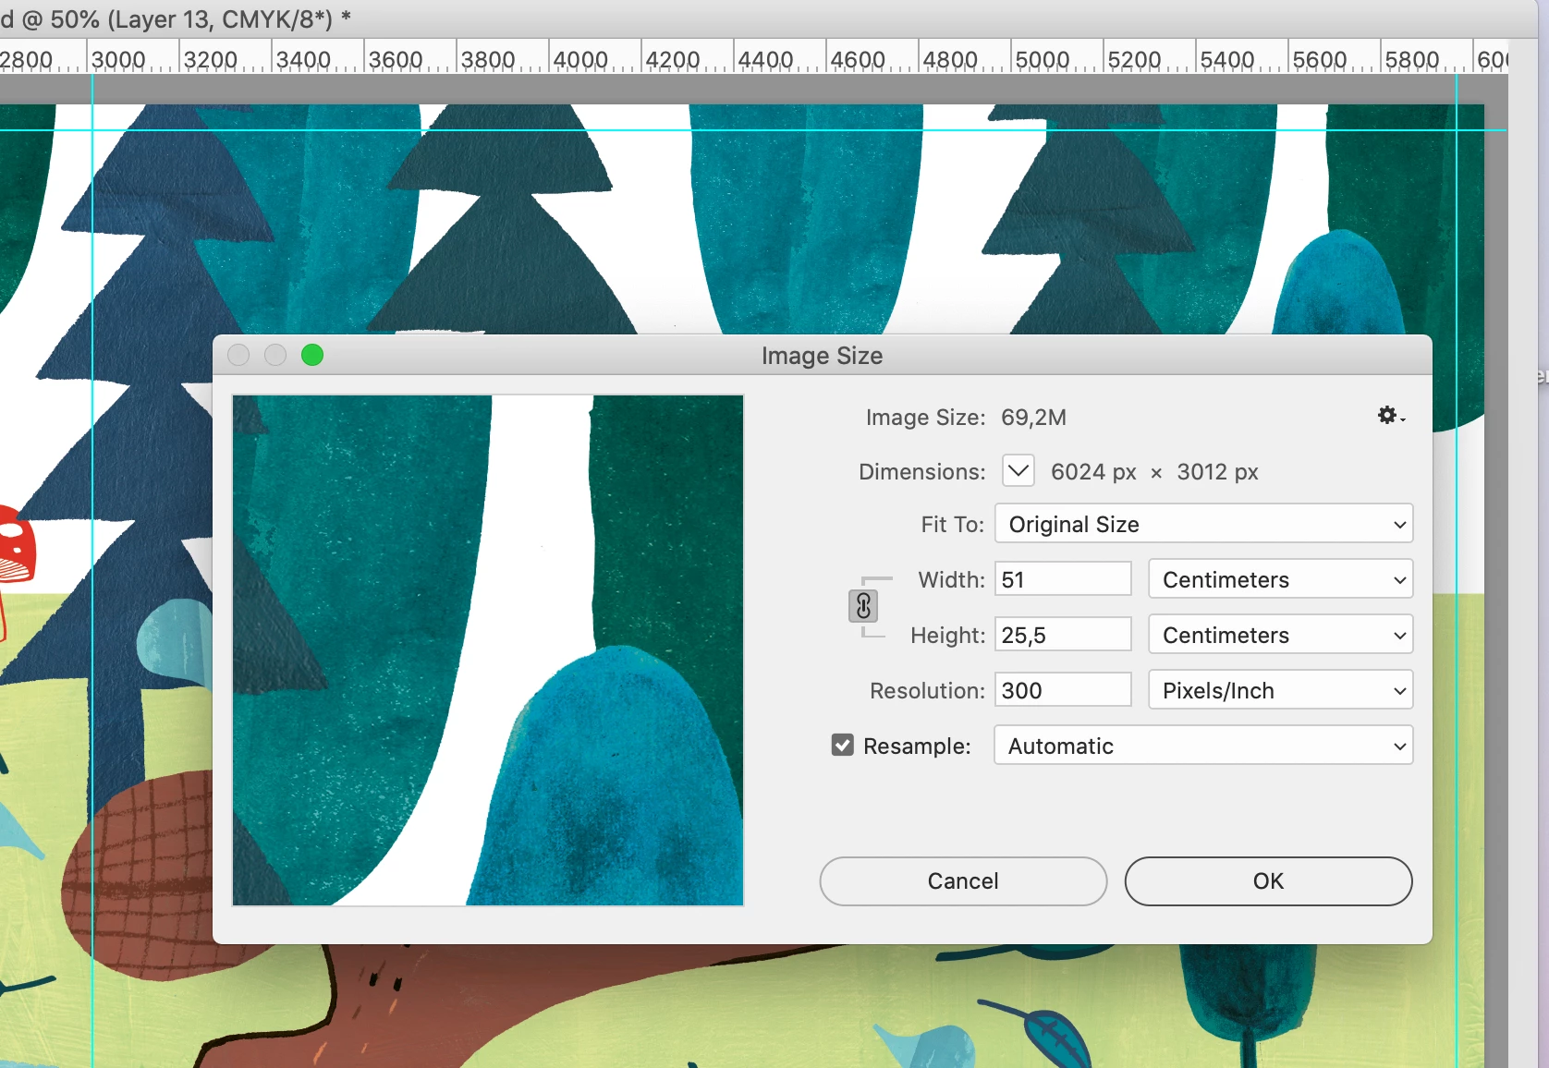Open the Image Size gear settings menu
The image size is (1549, 1068).
pos(1390,416)
